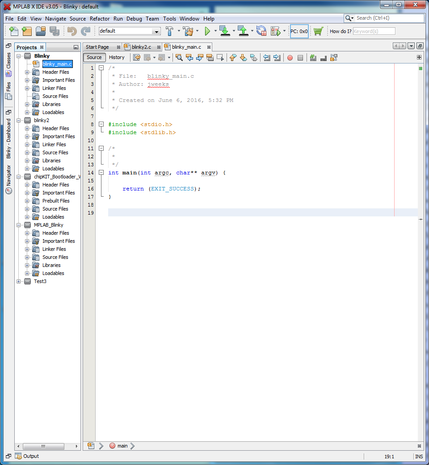Screen dimensions: 429x465
Task: Build project with hammer icon
Action: click(169, 31)
